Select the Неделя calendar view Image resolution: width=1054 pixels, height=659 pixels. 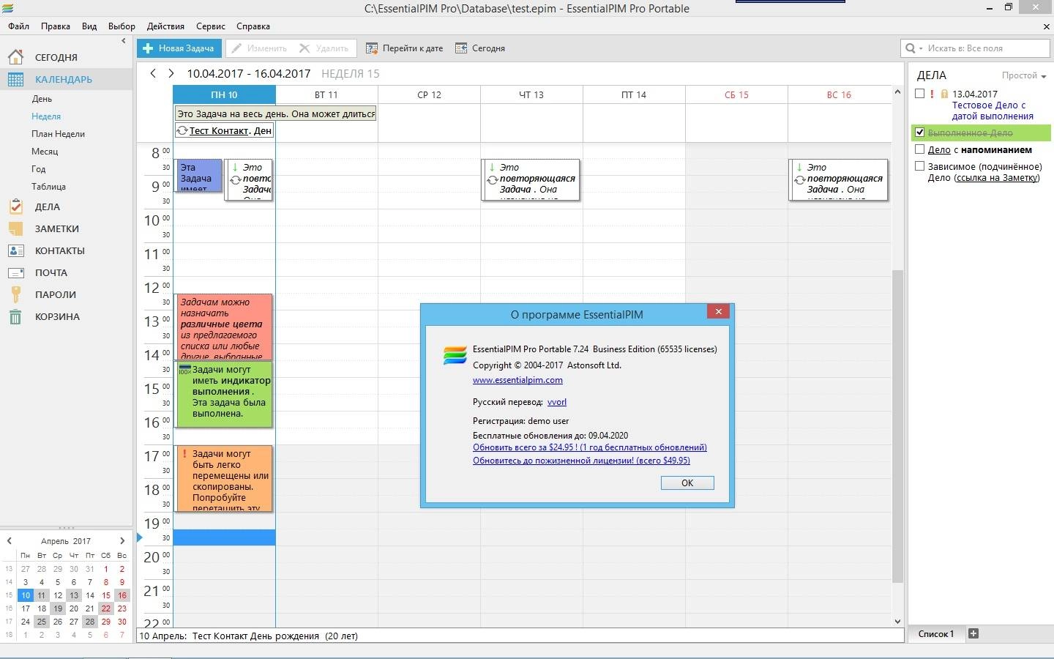coord(46,116)
